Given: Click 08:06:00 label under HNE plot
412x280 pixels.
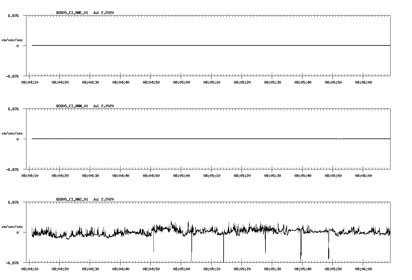Looking at the screenshot, I should tap(363, 82).
